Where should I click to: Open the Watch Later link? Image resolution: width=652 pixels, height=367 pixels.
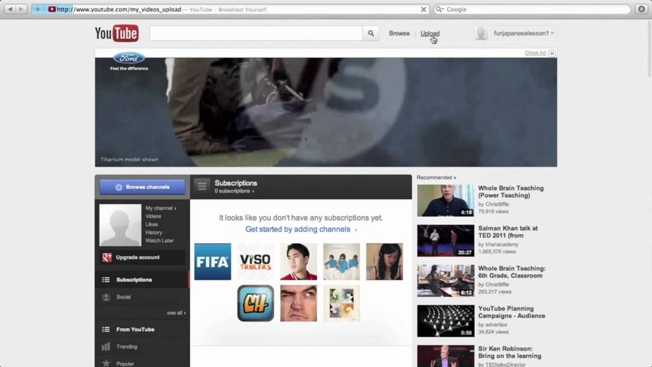159,241
